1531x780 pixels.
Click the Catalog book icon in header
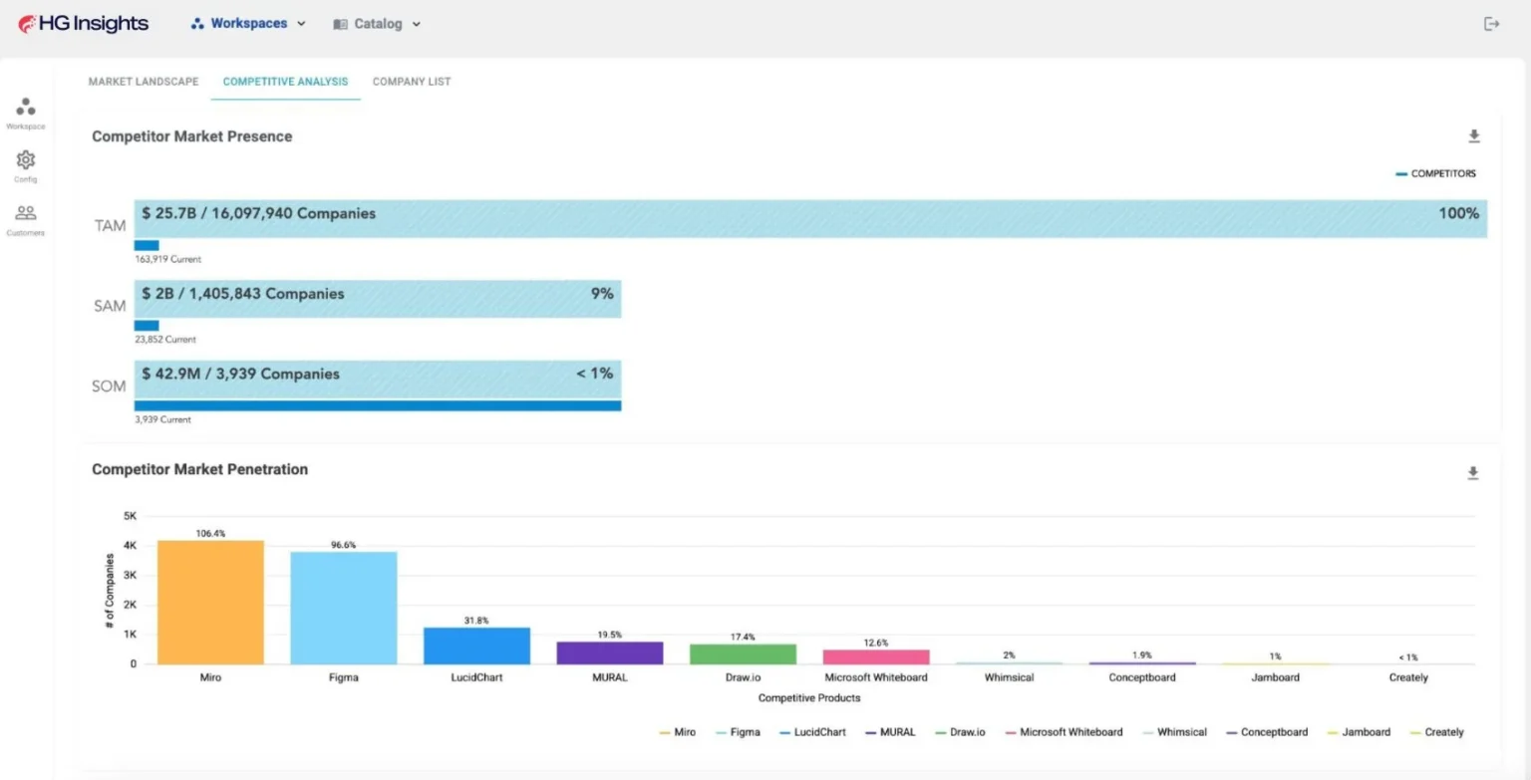point(341,24)
